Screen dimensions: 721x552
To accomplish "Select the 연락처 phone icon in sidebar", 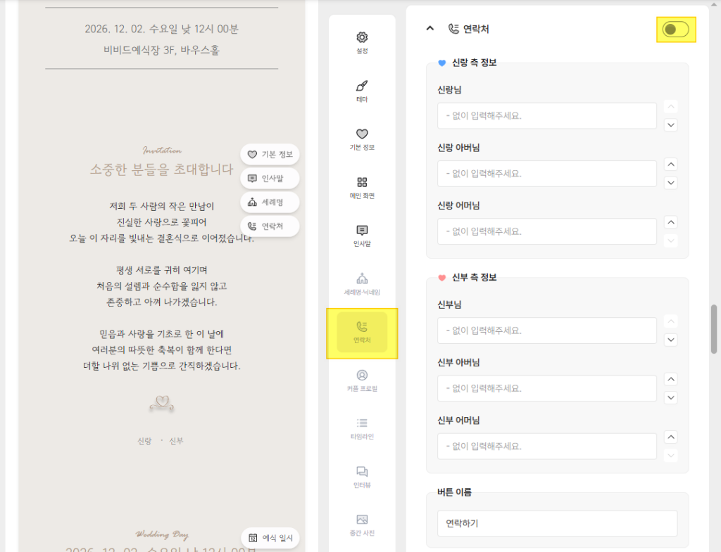I will pos(362,327).
